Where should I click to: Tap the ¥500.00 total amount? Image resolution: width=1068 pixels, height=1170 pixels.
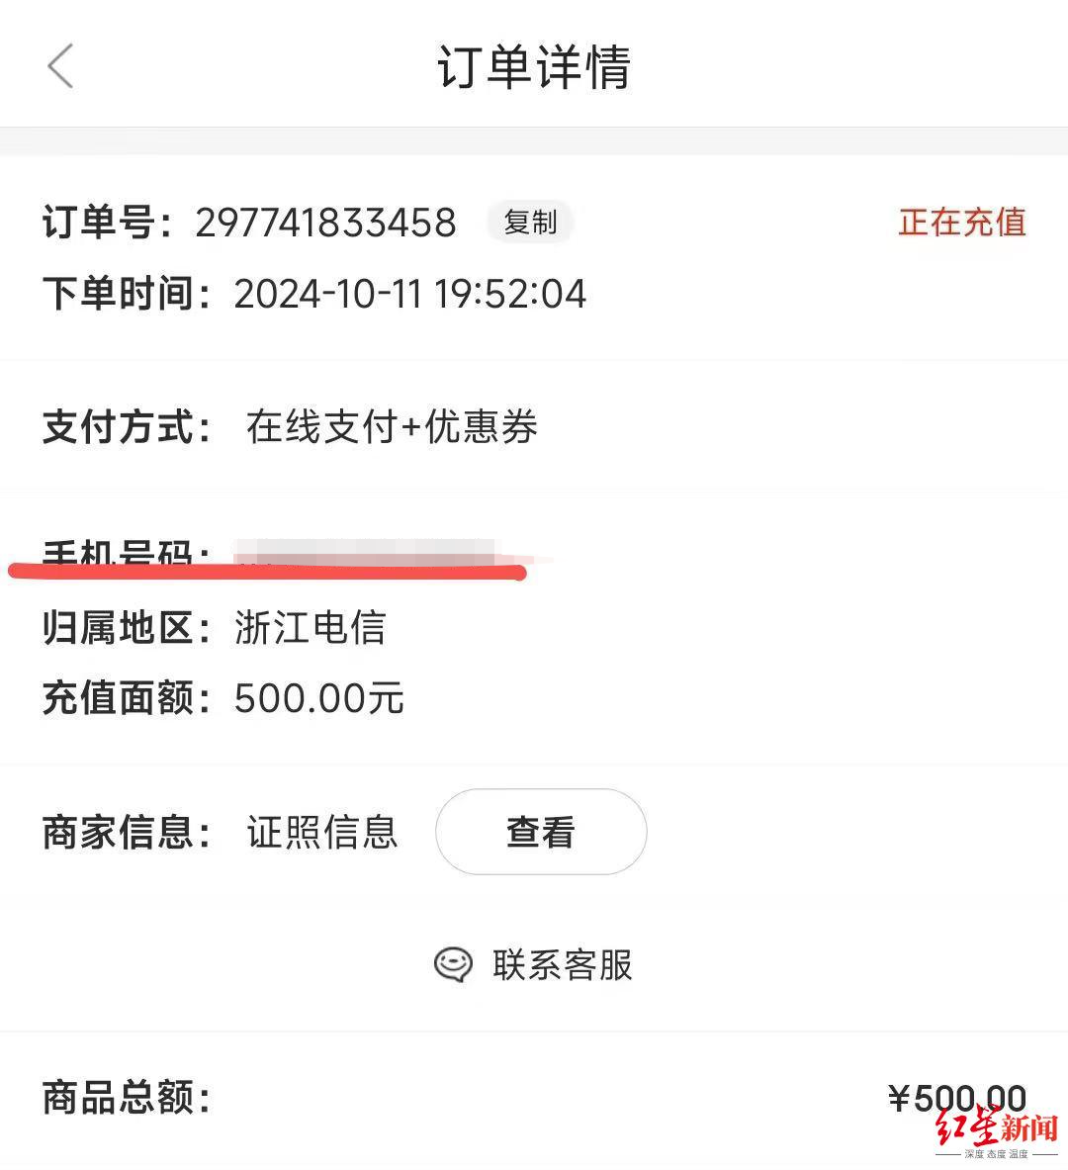click(957, 1099)
